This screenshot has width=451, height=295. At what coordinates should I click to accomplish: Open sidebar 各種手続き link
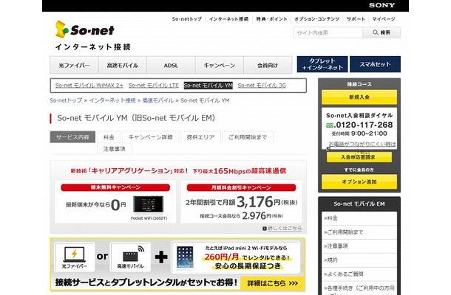point(359,288)
